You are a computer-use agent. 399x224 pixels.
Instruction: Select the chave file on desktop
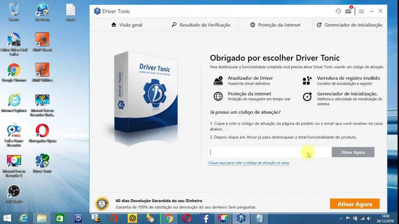pos(71,12)
